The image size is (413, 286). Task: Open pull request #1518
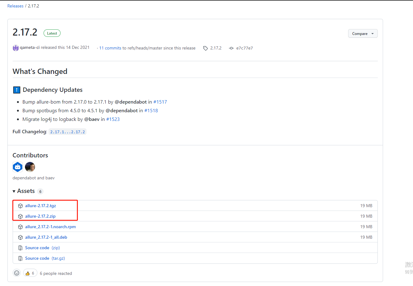(x=151, y=110)
